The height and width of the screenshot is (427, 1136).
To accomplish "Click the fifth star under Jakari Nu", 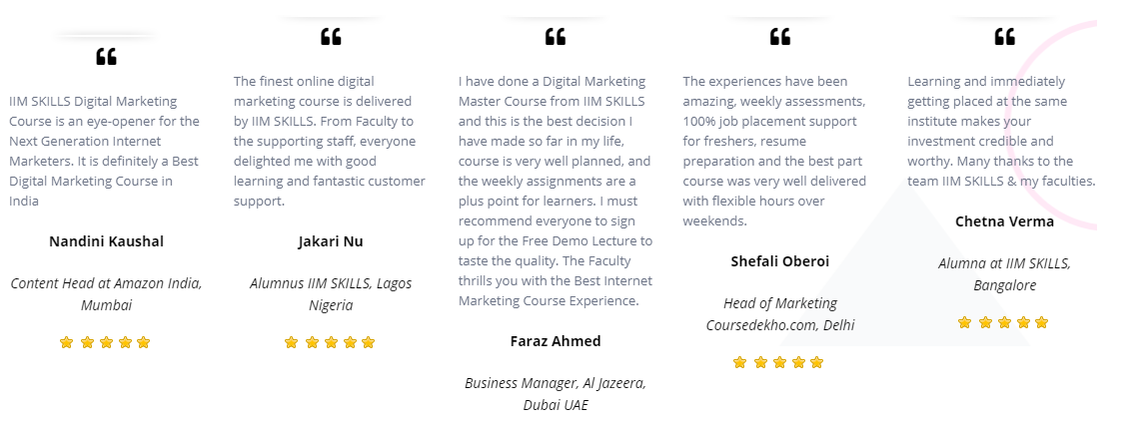I will tap(368, 342).
